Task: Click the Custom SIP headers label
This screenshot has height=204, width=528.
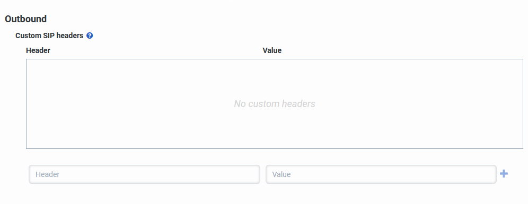Action: coord(49,36)
